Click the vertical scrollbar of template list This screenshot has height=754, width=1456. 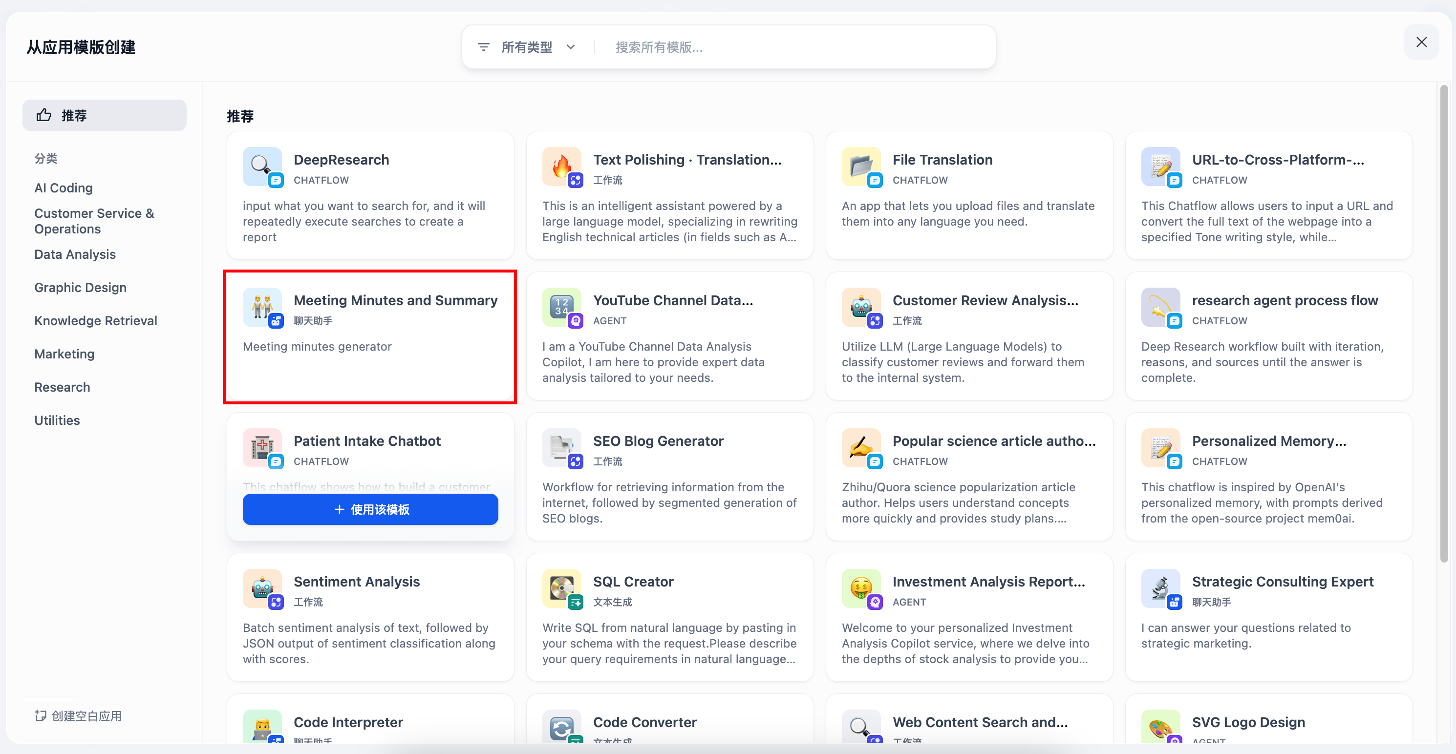[1444, 324]
